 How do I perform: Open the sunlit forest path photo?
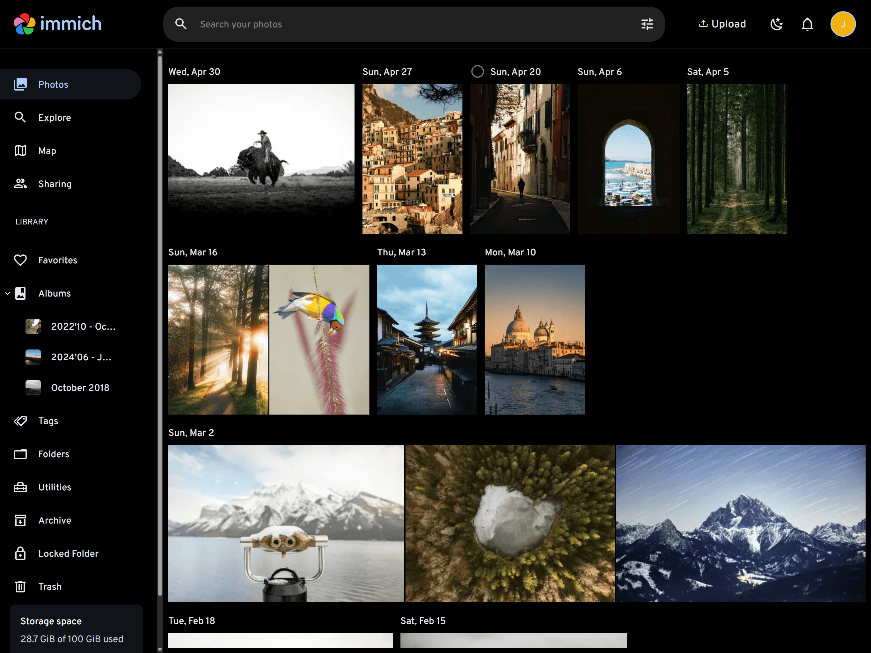click(x=218, y=339)
